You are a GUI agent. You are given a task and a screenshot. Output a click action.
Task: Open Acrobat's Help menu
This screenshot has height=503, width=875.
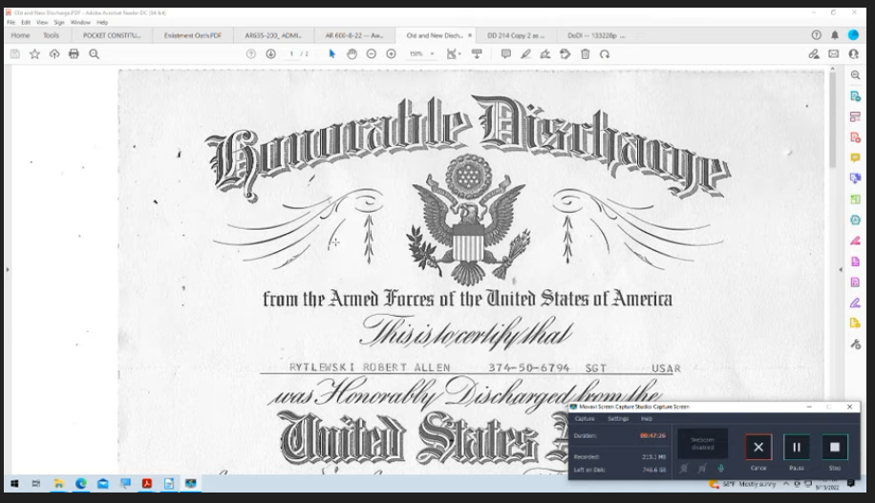coord(102,22)
